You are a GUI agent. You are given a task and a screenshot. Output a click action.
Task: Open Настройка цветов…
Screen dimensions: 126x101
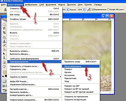[35, 89]
